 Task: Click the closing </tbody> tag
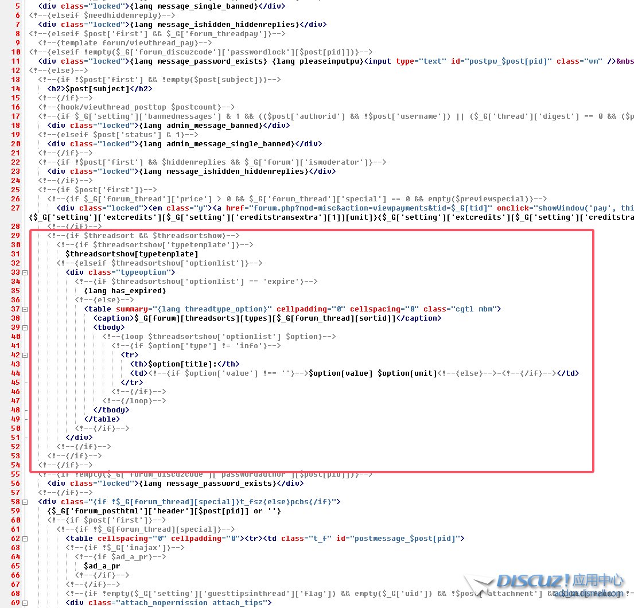(x=111, y=410)
